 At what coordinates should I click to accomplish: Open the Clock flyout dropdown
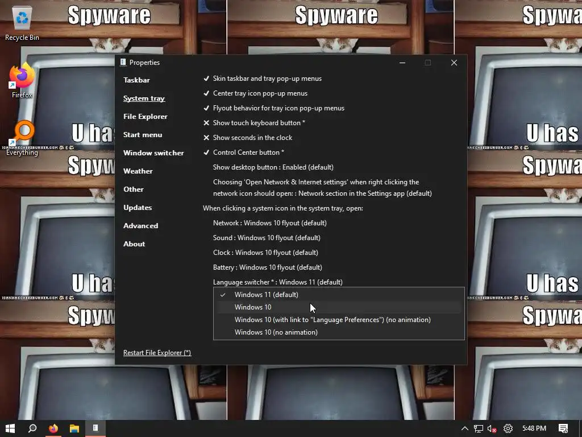[x=265, y=253]
